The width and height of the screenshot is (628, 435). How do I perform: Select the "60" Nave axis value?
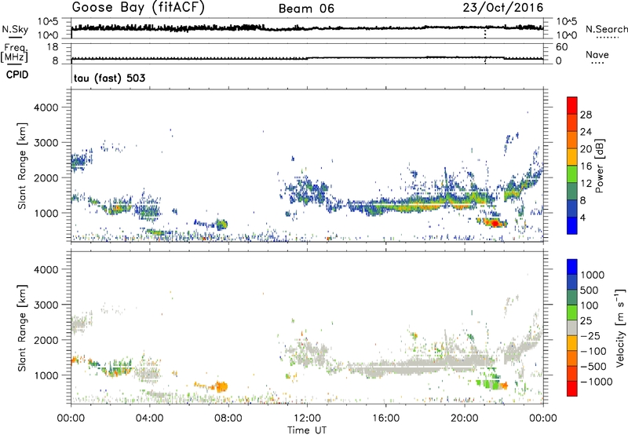(x=561, y=47)
